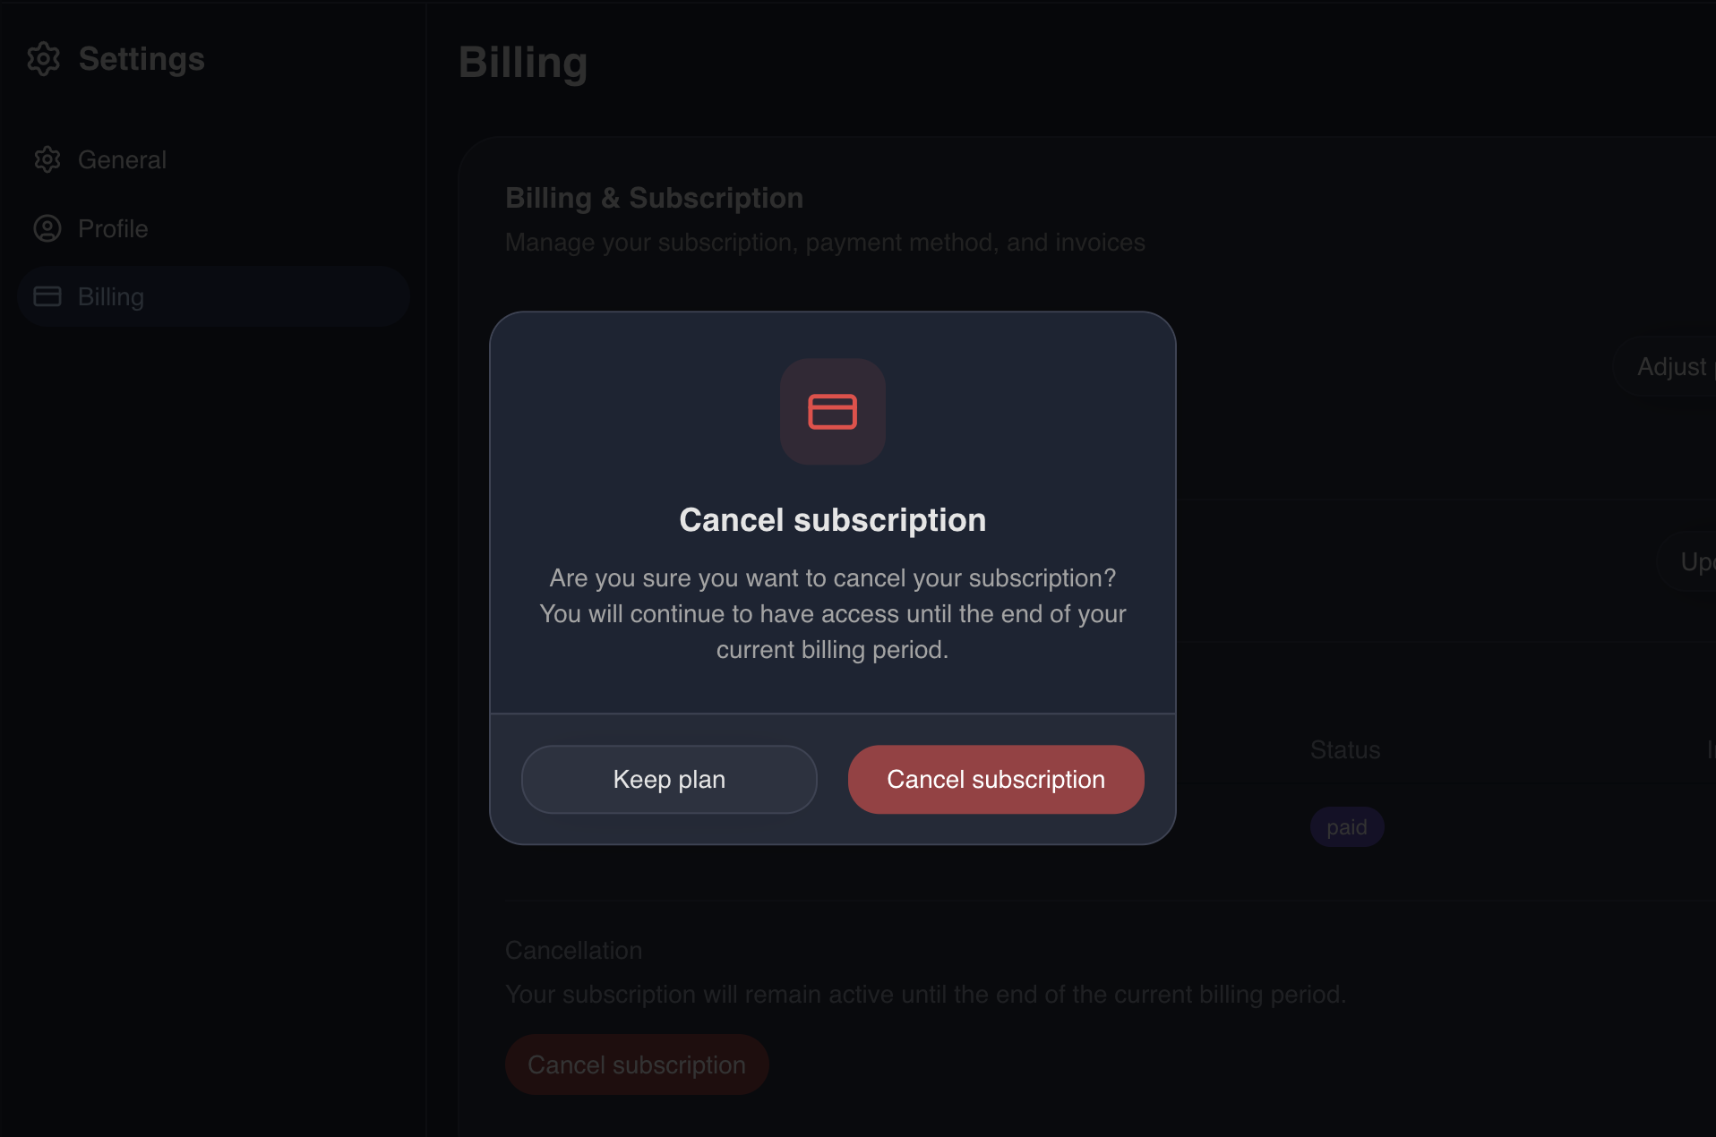Click the Cancel subscription dialog title

coord(832,519)
